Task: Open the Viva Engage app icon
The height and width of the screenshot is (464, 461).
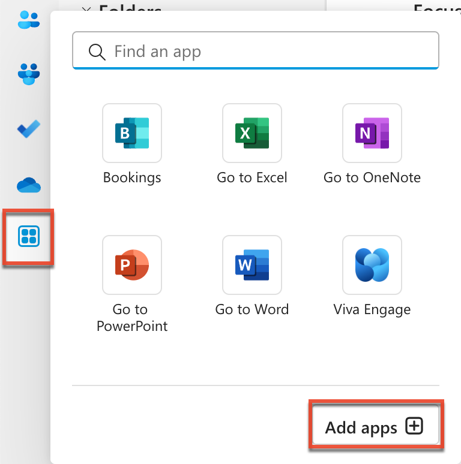Action: [372, 265]
